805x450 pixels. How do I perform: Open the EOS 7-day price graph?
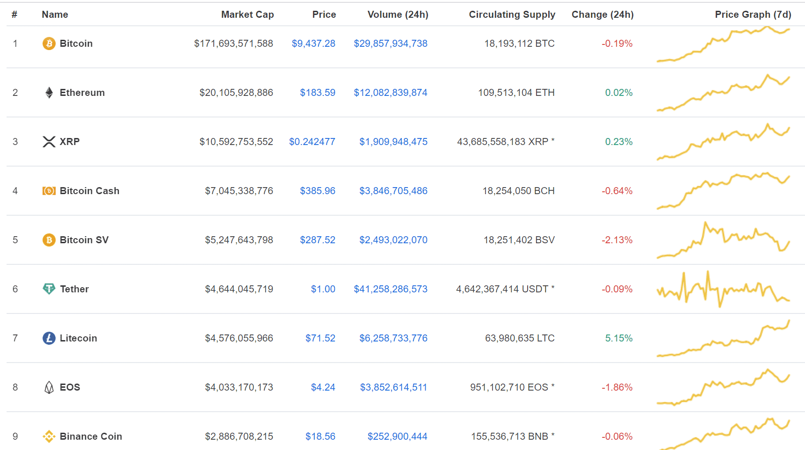point(723,387)
